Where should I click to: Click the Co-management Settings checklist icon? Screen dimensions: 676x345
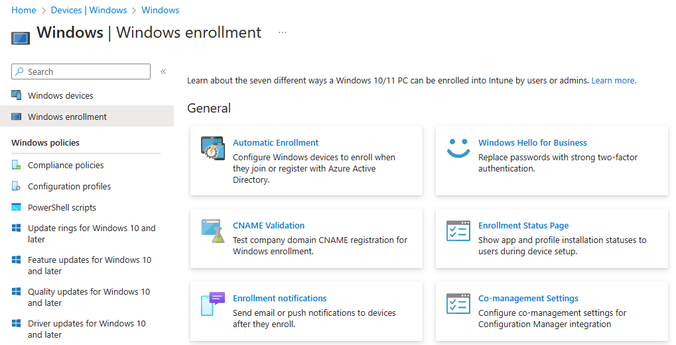click(458, 304)
